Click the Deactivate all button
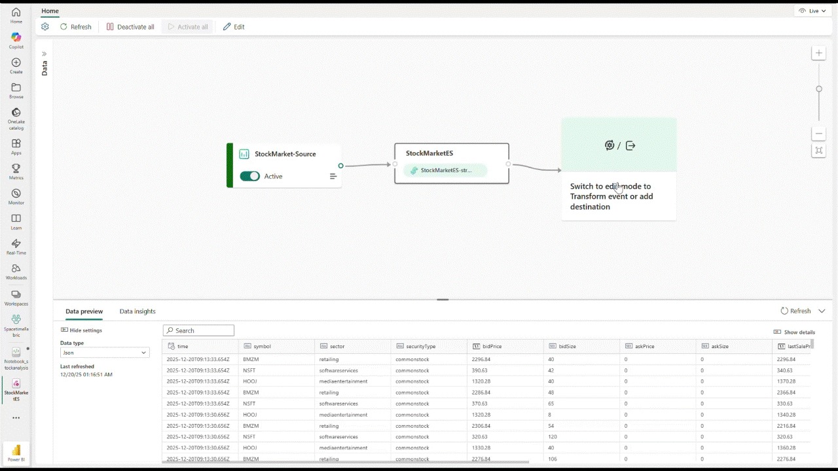This screenshot has height=471, width=838. click(130, 27)
